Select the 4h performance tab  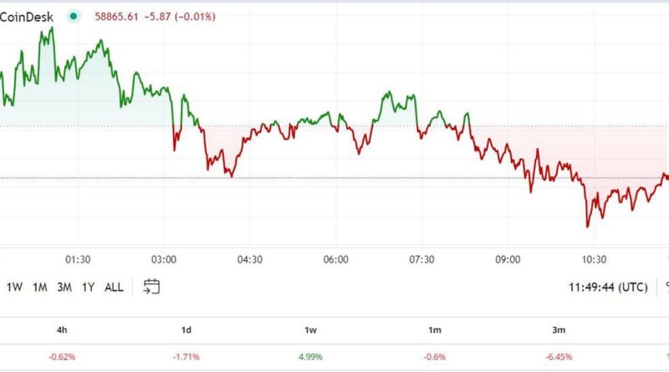tap(62, 330)
